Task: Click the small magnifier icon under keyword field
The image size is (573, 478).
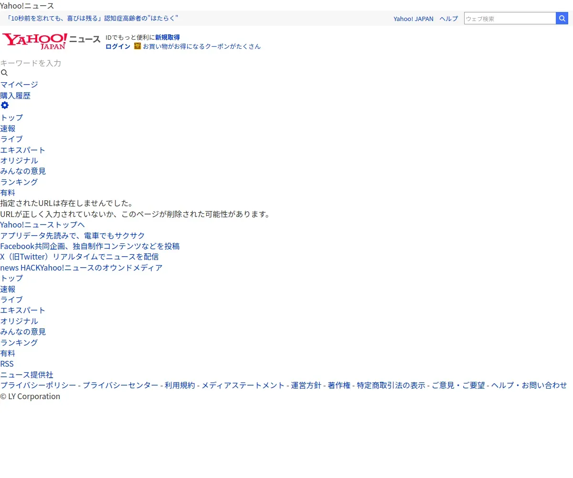Action: [4, 73]
